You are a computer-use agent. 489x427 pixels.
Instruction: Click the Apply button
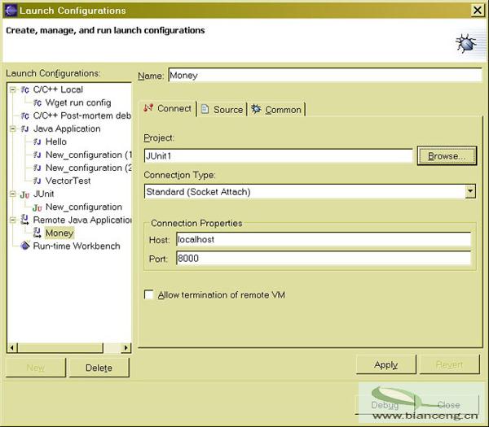(x=386, y=364)
